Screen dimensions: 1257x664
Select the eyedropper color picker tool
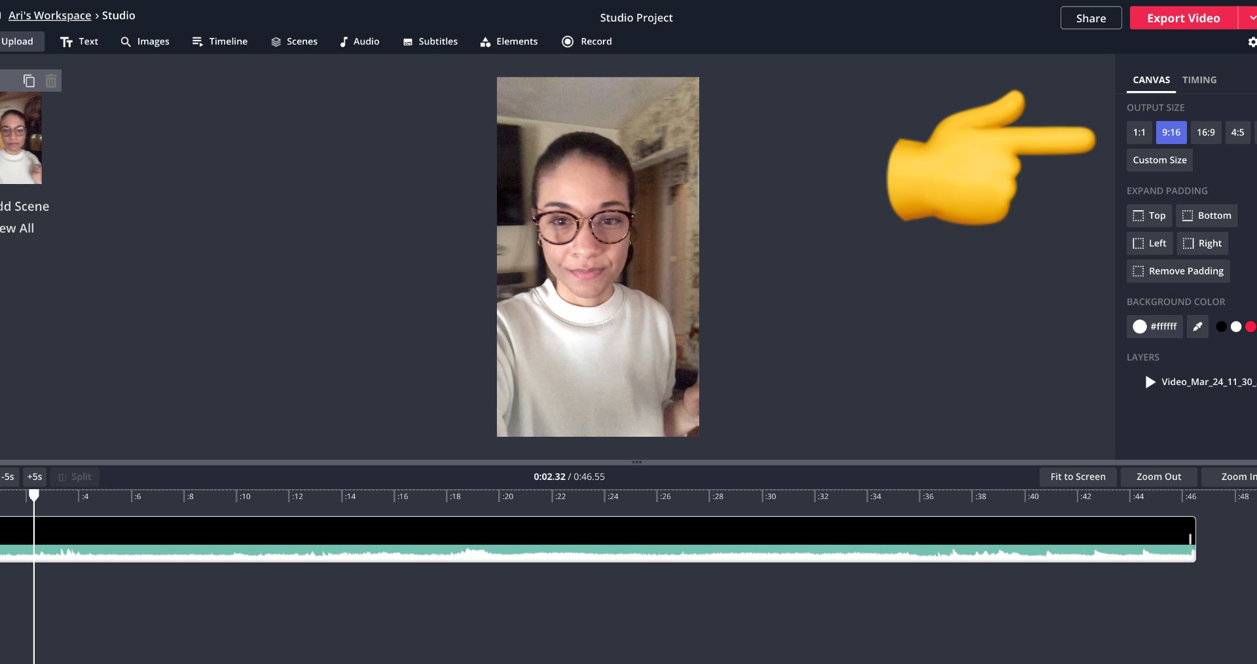coord(1197,326)
